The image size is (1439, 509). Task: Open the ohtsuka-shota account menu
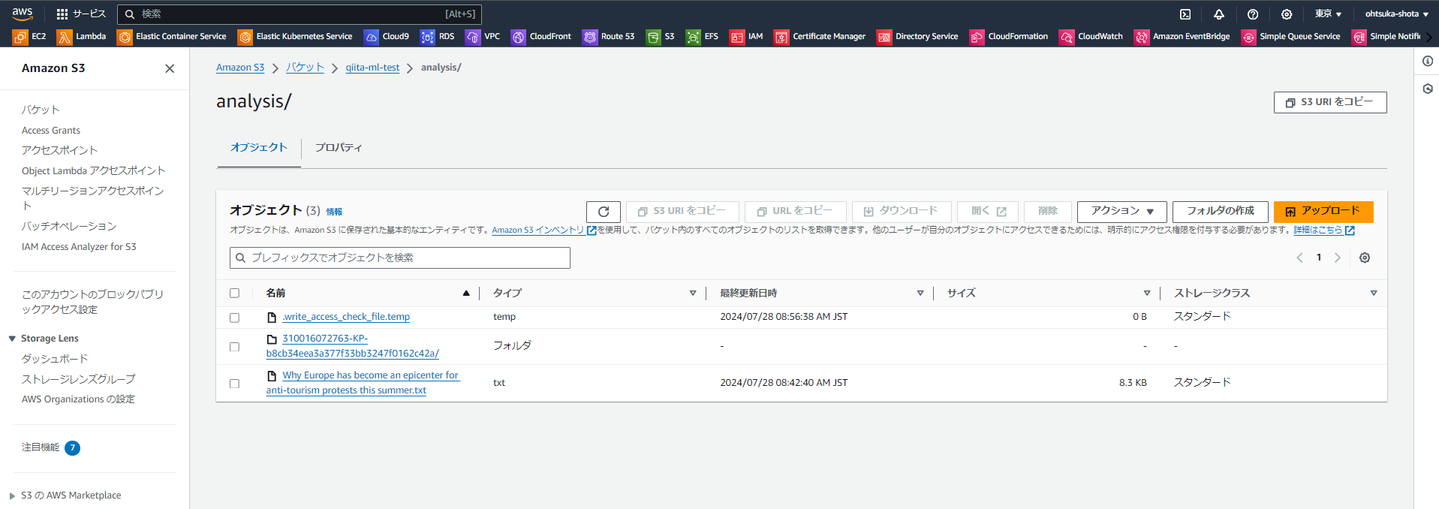[x=1396, y=14]
